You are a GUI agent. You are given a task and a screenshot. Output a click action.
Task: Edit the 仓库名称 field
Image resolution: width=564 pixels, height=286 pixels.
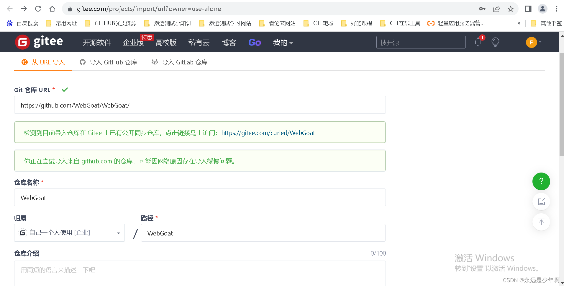tap(200, 197)
